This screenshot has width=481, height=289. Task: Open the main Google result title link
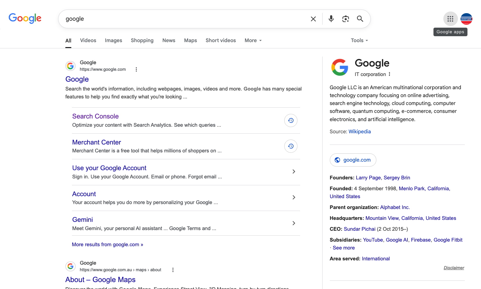[x=77, y=79]
